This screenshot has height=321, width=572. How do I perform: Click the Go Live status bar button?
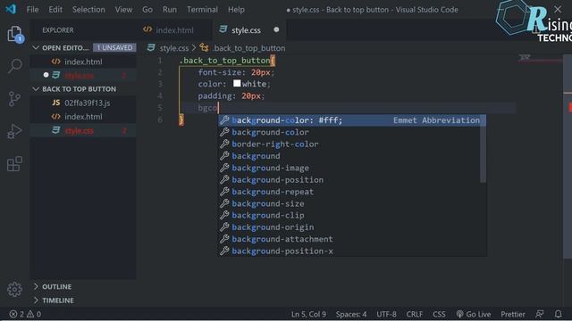[474, 314]
